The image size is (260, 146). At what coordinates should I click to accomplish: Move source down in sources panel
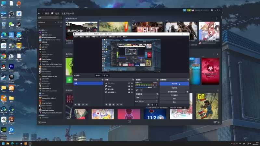tap(121, 104)
